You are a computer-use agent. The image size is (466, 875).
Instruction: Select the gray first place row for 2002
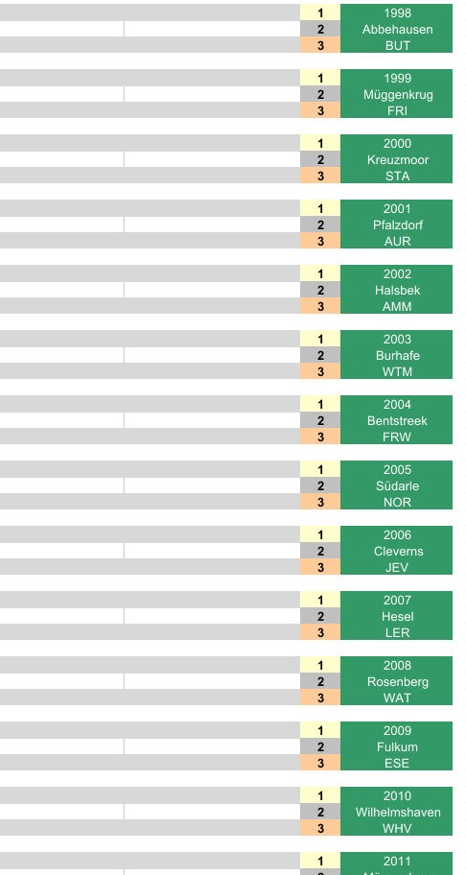[x=150, y=273]
